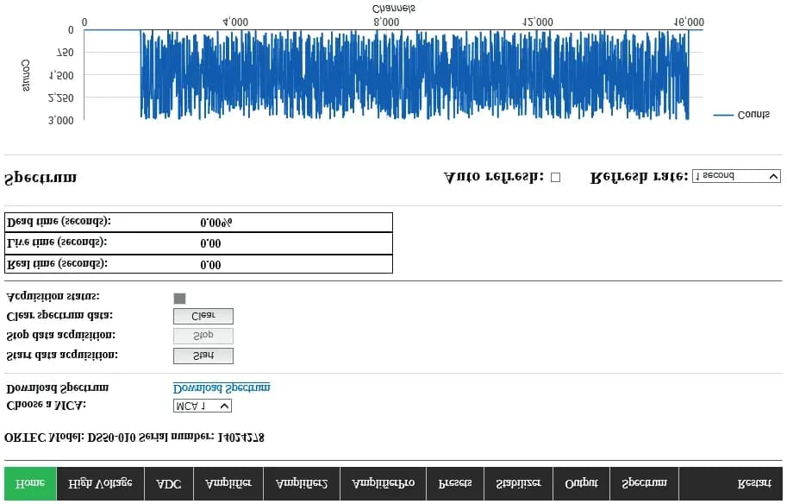
Task: Click the Restart menu item
Action: coord(754,483)
